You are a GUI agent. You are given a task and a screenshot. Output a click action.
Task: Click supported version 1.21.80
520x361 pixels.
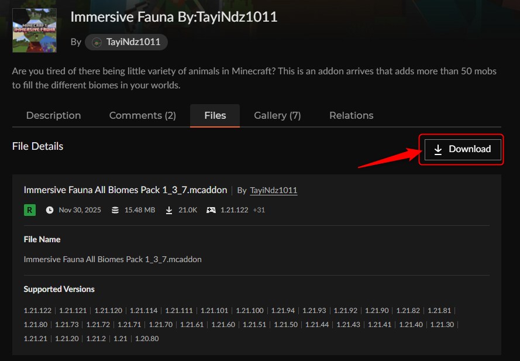click(36, 325)
